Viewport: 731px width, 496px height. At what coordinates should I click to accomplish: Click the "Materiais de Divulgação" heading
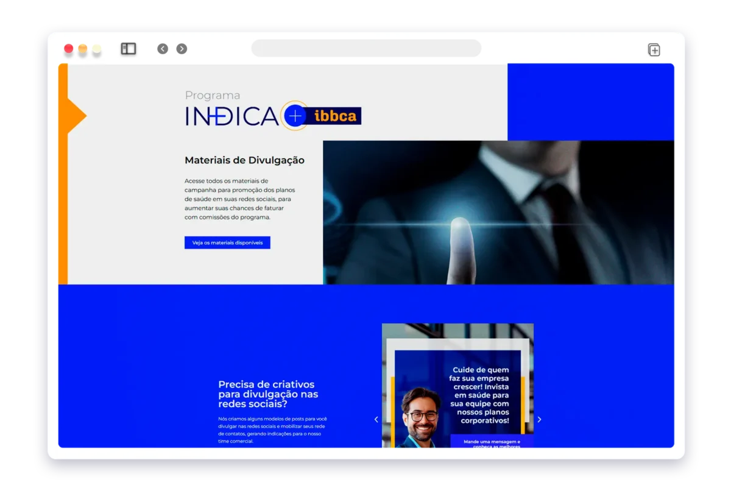pyautogui.click(x=244, y=160)
